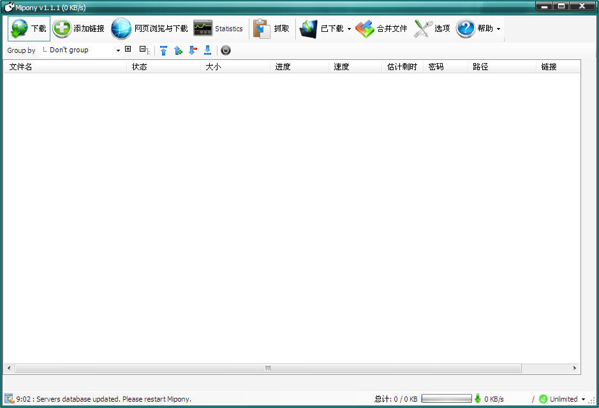This screenshot has width=599, height=408.
Task: Sort by 状态 column header
Action: pyautogui.click(x=163, y=67)
